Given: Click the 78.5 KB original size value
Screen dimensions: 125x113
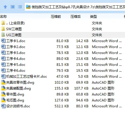Looking at the screenshot, I should pyautogui.click(x=63, y=53).
